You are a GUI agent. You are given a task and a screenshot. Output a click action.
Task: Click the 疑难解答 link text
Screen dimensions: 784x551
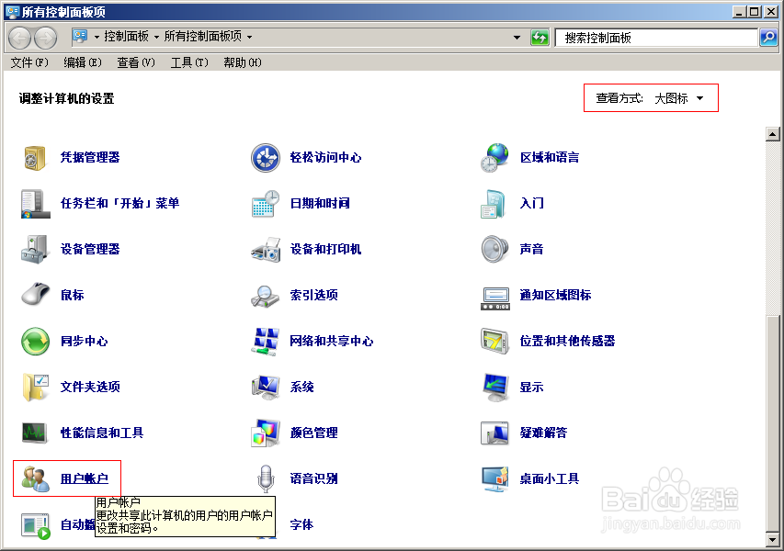pyautogui.click(x=543, y=433)
